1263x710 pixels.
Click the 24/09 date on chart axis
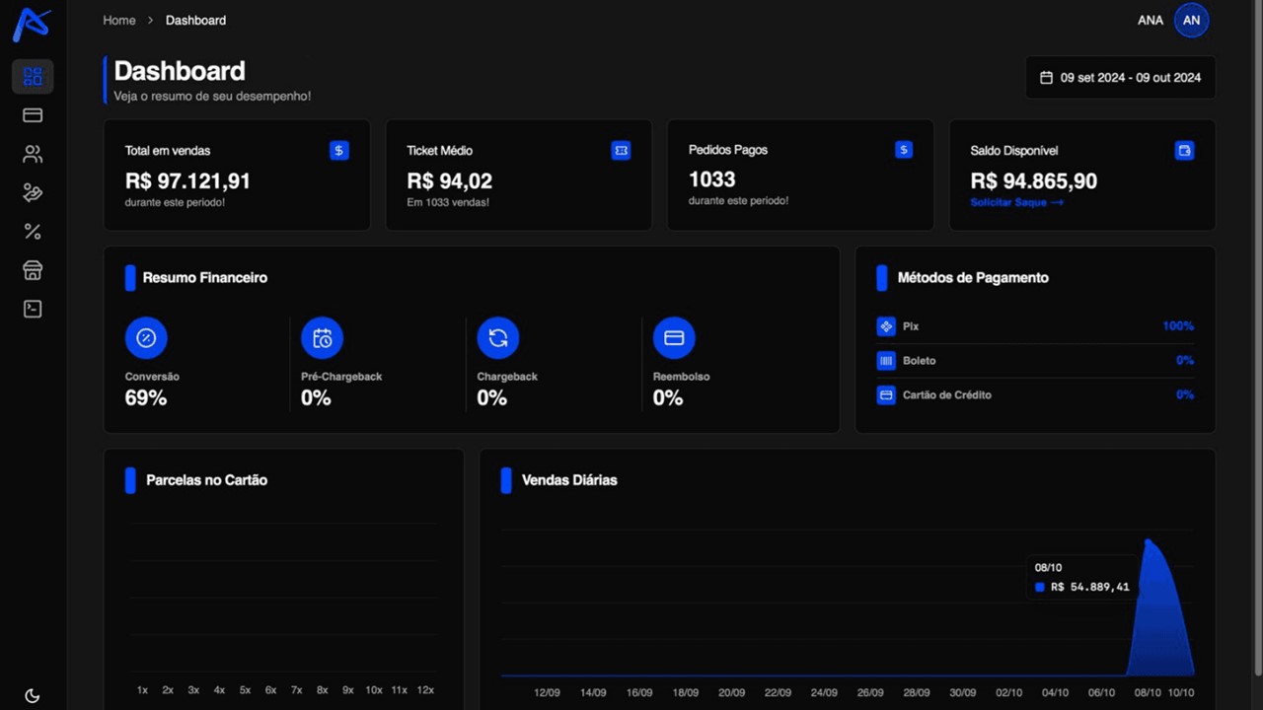tap(824, 693)
